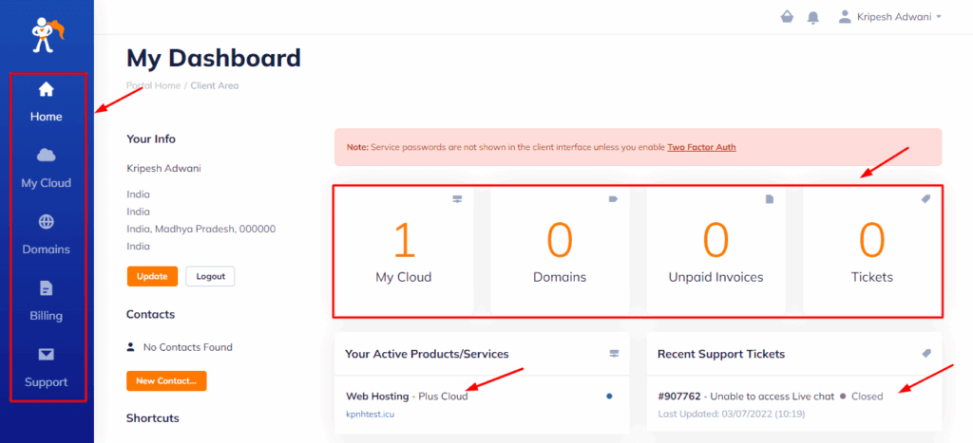Screen dimensions: 973x443
Task: Open the My Cloud stat card
Action: tap(403, 250)
